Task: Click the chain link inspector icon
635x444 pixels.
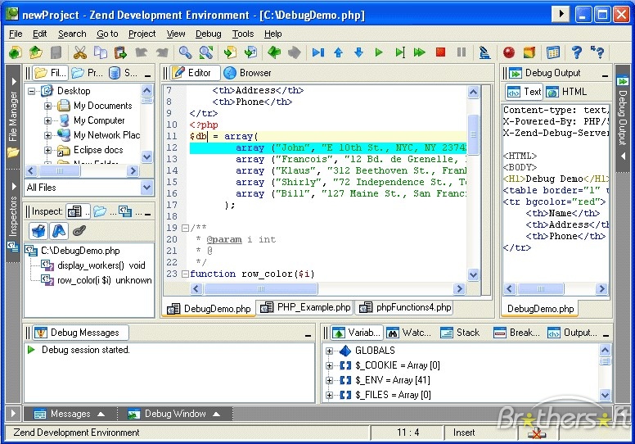Action: coord(79,231)
